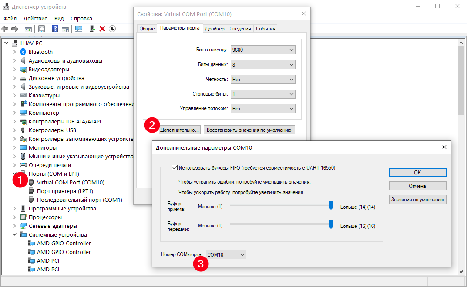Click the black down-arrow toolbar icon
Viewport: 467px width, 287px height.
112,29
